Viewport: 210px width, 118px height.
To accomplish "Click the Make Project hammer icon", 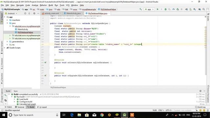I will click(x=140, y=9).
